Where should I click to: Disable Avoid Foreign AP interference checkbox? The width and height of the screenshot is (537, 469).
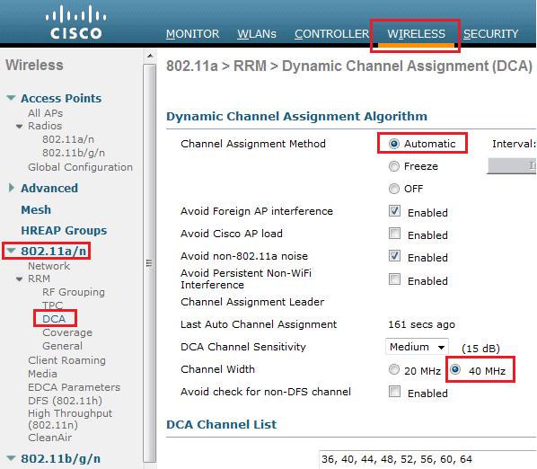[x=394, y=210]
